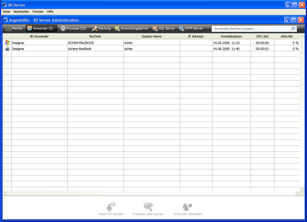Open the Prozesse (22) gear icon

click(63, 29)
